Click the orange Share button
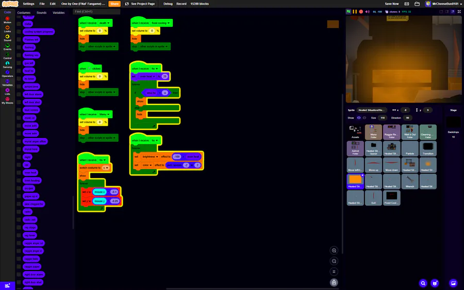464x290 pixels. tap(114, 4)
